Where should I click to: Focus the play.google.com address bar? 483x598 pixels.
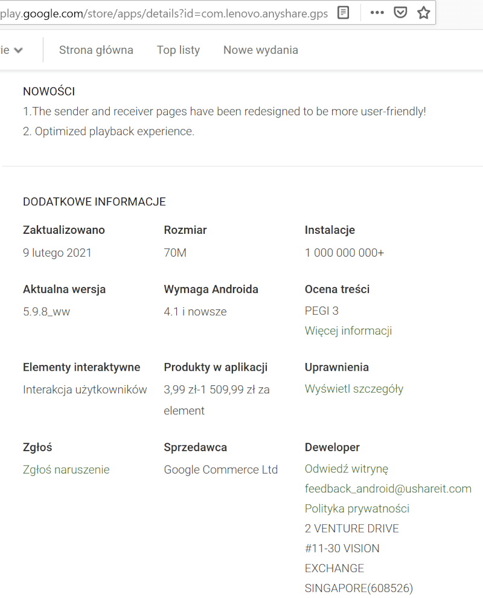click(x=163, y=13)
